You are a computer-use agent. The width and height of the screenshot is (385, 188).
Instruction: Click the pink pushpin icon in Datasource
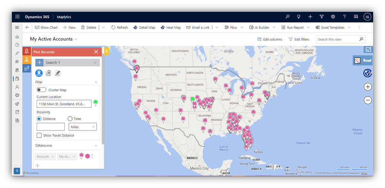coord(82,156)
